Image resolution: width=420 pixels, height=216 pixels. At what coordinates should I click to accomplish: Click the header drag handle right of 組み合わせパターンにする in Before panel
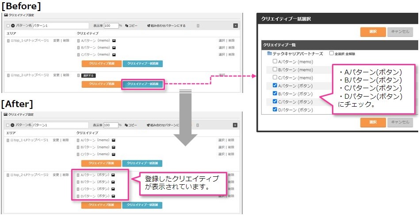(198, 26)
